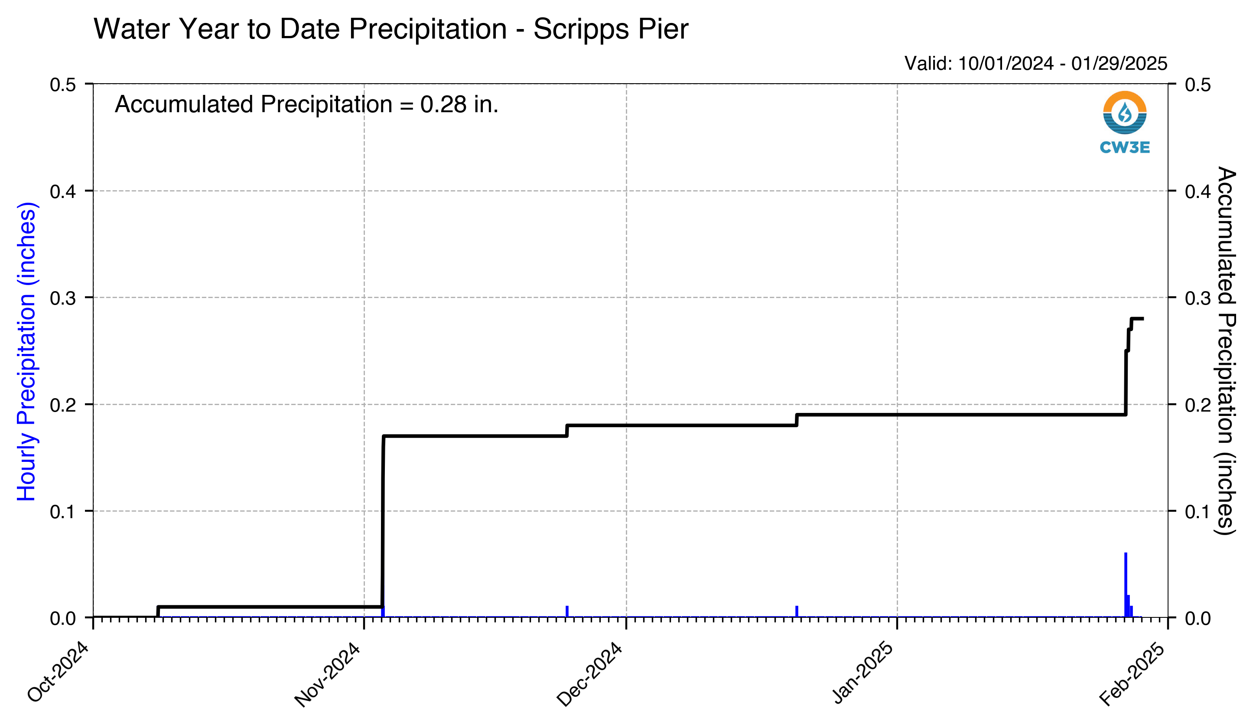Click the Accumulated Precipitation (inches) right axis label
The image size is (1253, 727).
click(x=1226, y=351)
